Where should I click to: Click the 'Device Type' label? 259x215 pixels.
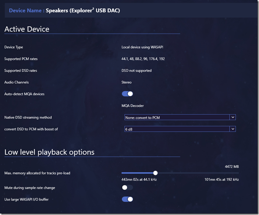(14, 47)
